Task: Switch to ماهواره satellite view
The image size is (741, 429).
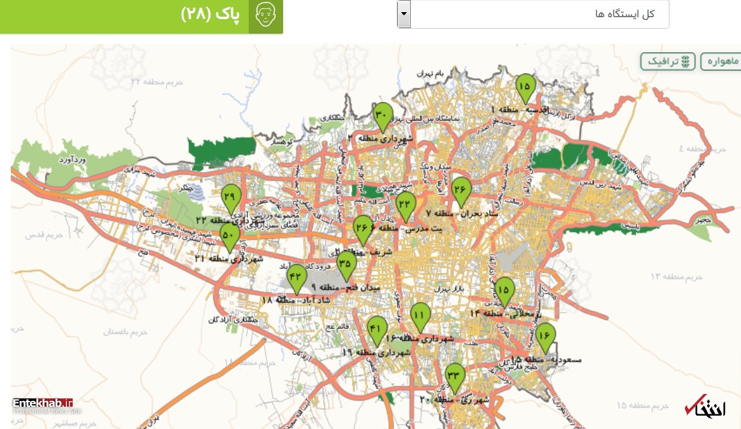Action: coord(721,61)
